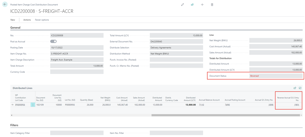Click the External Document No. field
The height and width of the screenshot is (137, 305).
tap(176, 42)
